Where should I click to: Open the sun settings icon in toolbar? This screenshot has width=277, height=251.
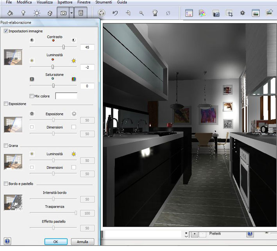(36, 13)
